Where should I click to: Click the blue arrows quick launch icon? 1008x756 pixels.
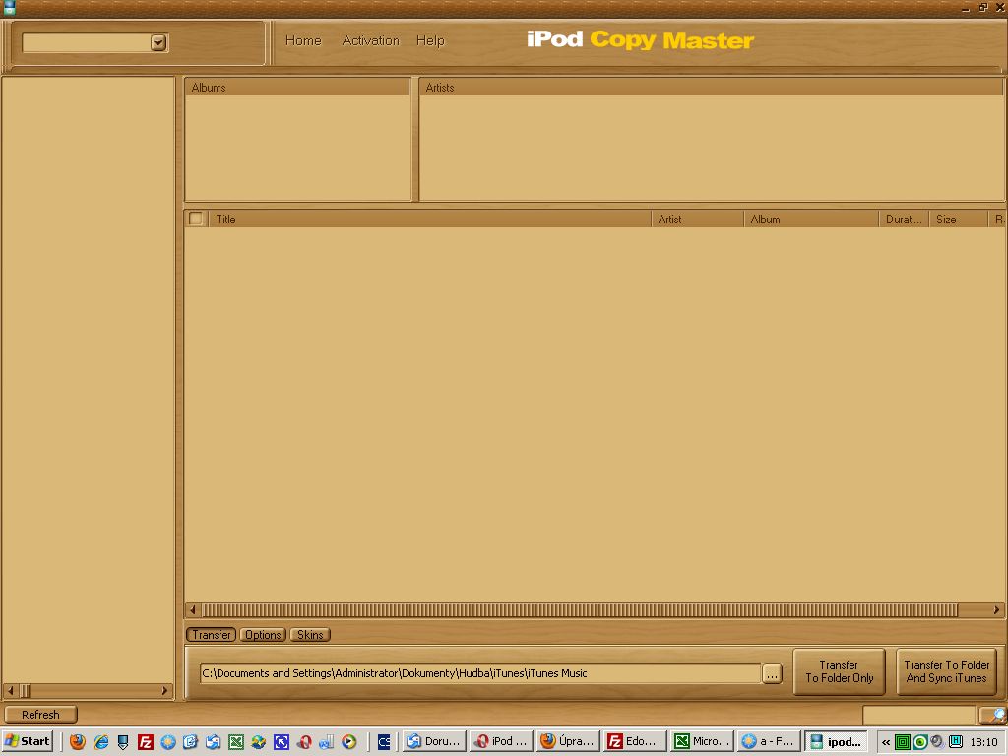pos(281,741)
